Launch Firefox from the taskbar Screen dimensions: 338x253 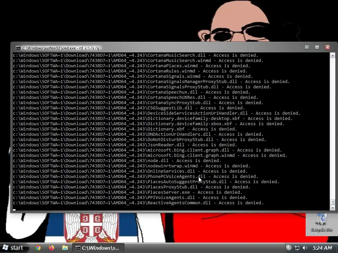click(x=51, y=248)
